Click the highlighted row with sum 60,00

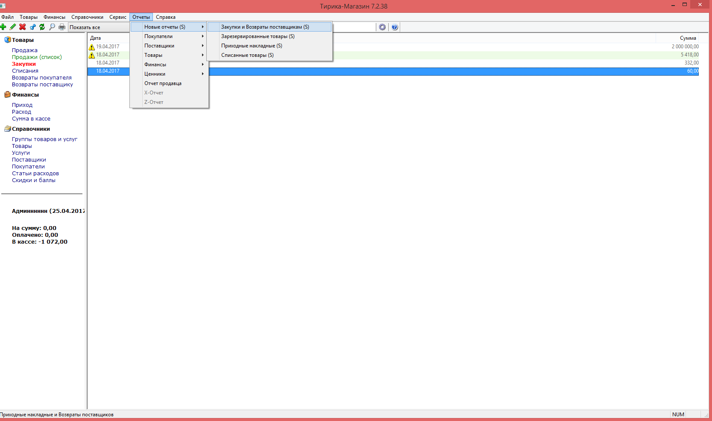[x=393, y=71]
